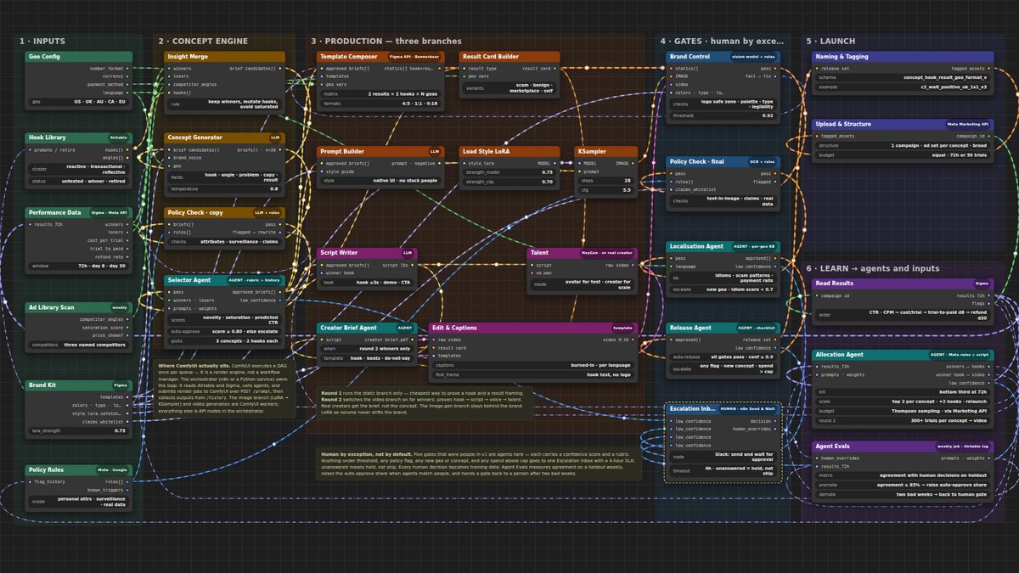1019x573 pixels.
Task: Click the OCR + rules badge
Action: click(x=761, y=161)
